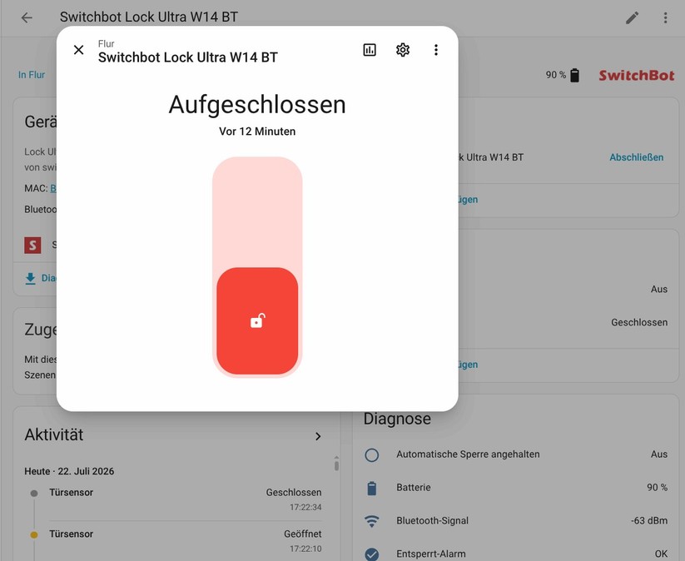The image size is (685, 561).
Task: Open the Batterie diagnostic row
Action: point(515,488)
